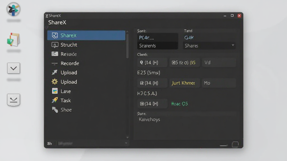The height and width of the screenshot is (161, 287).
Task: Click the 5 tz oj 05 button
Action: tap(184, 63)
